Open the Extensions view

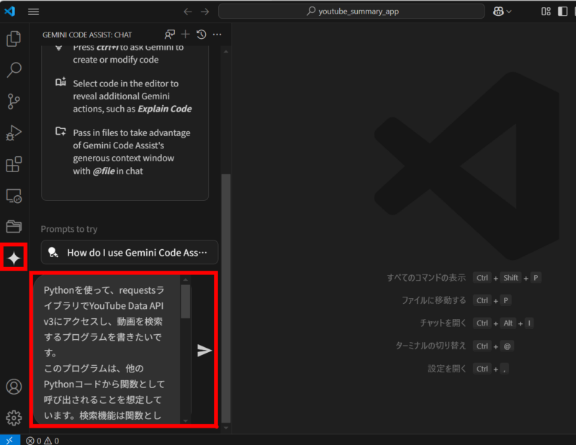pyautogui.click(x=14, y=164)
